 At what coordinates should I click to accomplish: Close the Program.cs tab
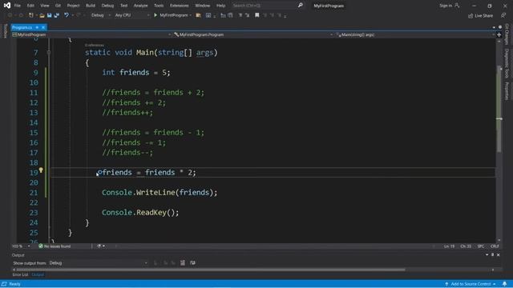pyautogui.click(x=43, y=27)
